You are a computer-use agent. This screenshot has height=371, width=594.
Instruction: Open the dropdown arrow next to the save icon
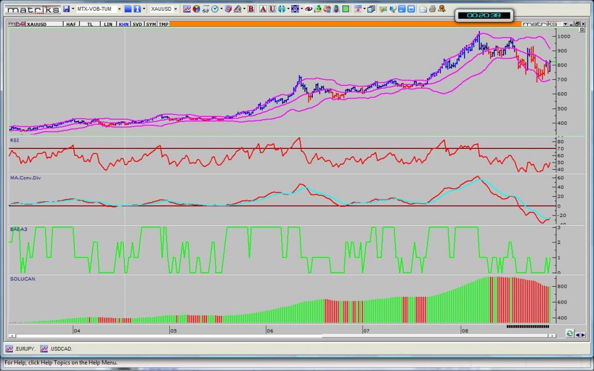pos(73,9)
